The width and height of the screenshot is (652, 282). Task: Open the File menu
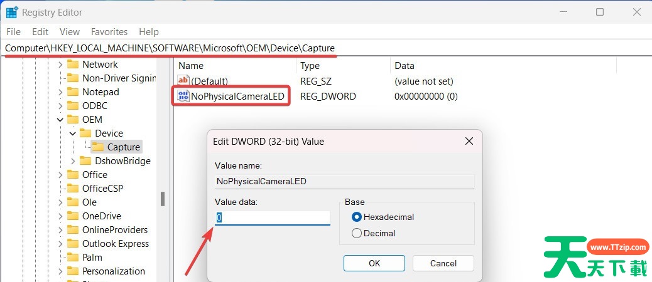coord(13,32)
